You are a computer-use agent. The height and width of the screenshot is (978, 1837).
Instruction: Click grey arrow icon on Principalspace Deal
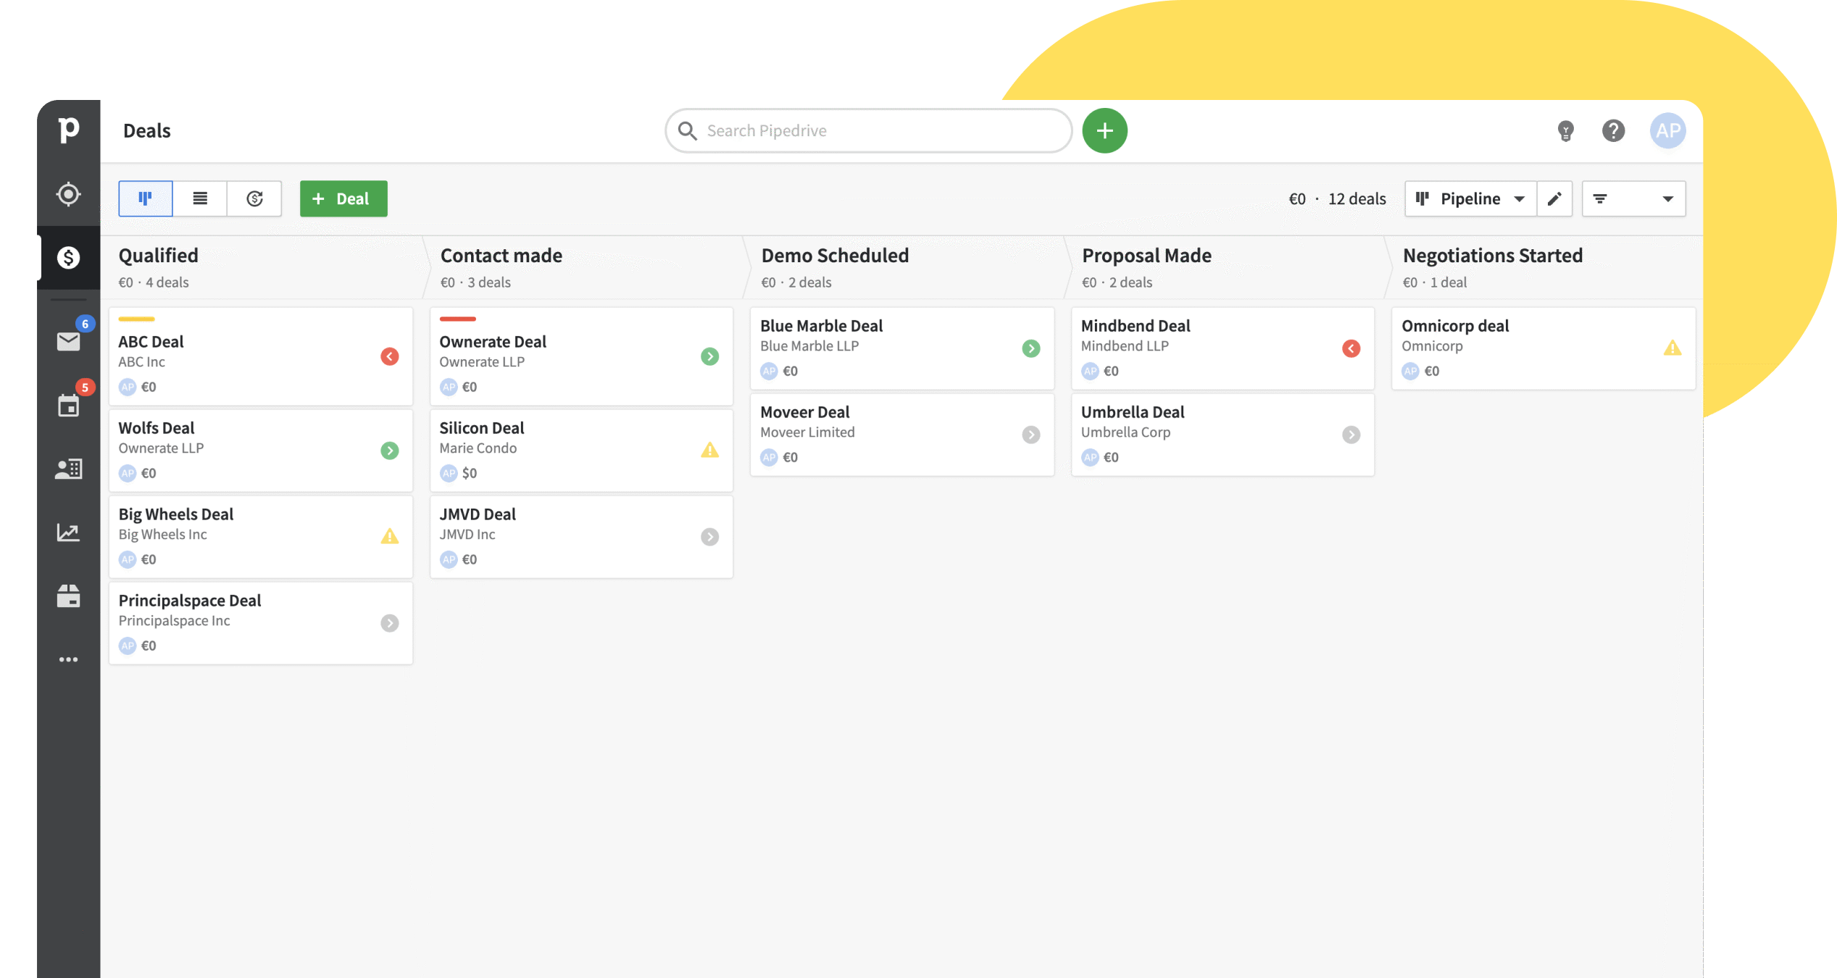390,623
